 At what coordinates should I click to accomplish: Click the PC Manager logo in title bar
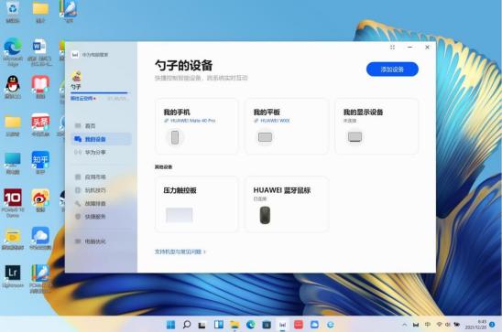[75, 55]
